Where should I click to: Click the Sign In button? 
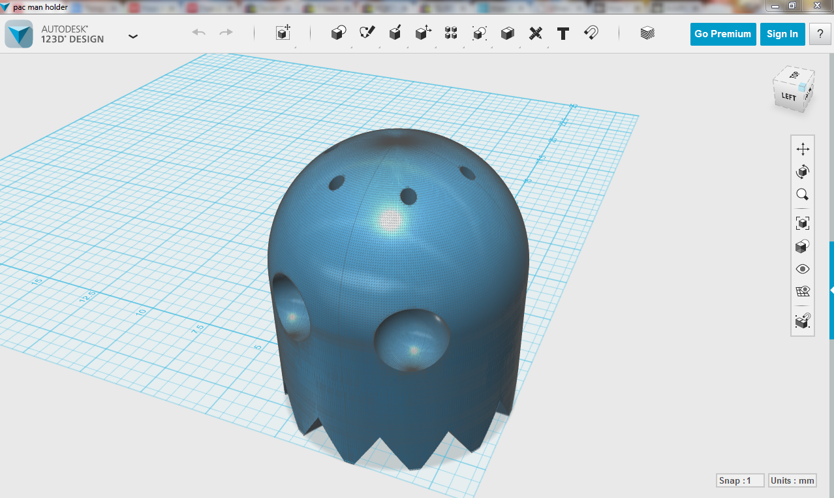tap(782, 34)
